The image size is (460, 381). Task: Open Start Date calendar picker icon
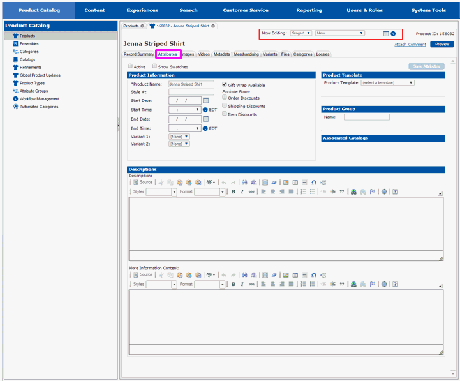pyautogui.click(x=205, y=101)
